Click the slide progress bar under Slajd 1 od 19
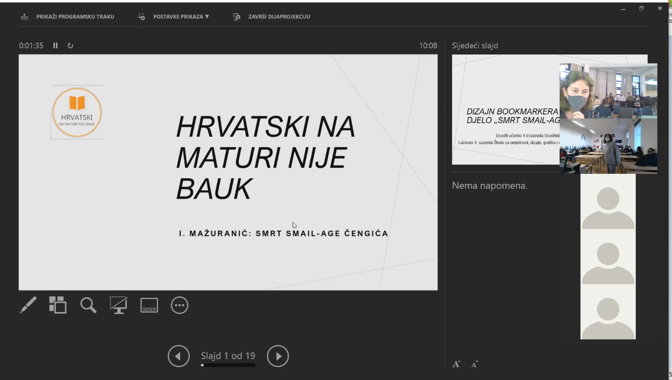The image size is (672, 380). coord(228,366)
